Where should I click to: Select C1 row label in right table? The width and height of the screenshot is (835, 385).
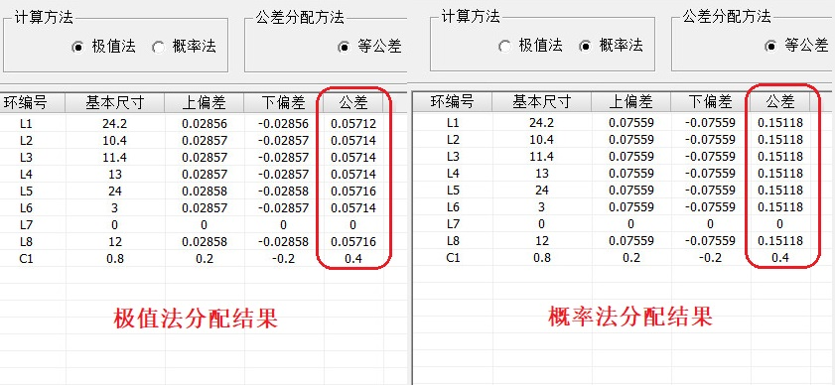click(453, 258)
